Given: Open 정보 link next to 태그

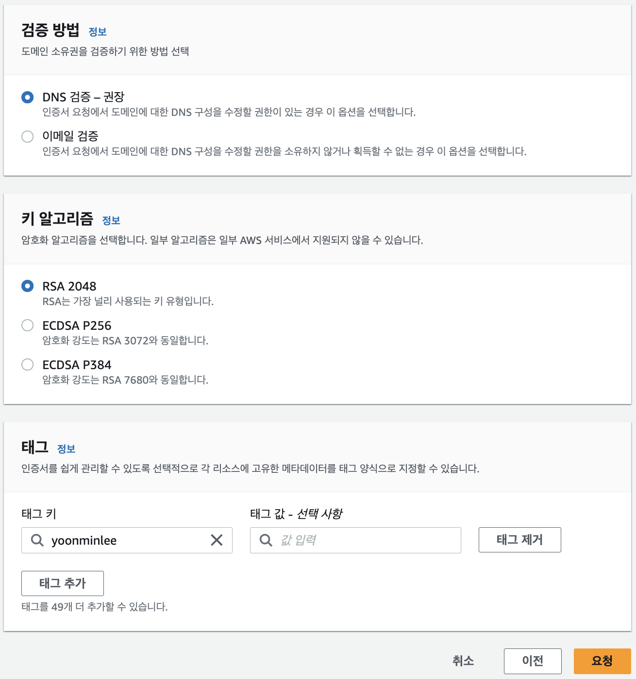Looking at the screenshot, I should click(x=67, y=449).
